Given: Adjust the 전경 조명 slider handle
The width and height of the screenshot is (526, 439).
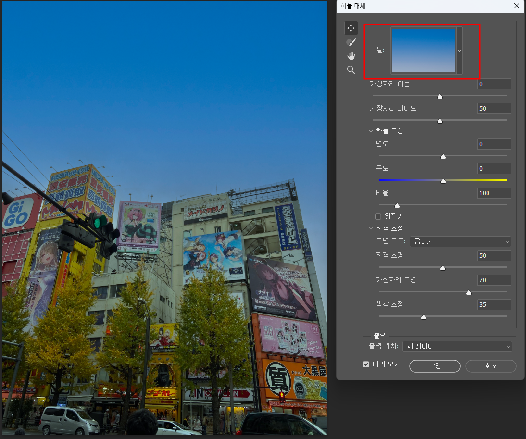Looking at the screenshot, I should click(x=443, y=268).
